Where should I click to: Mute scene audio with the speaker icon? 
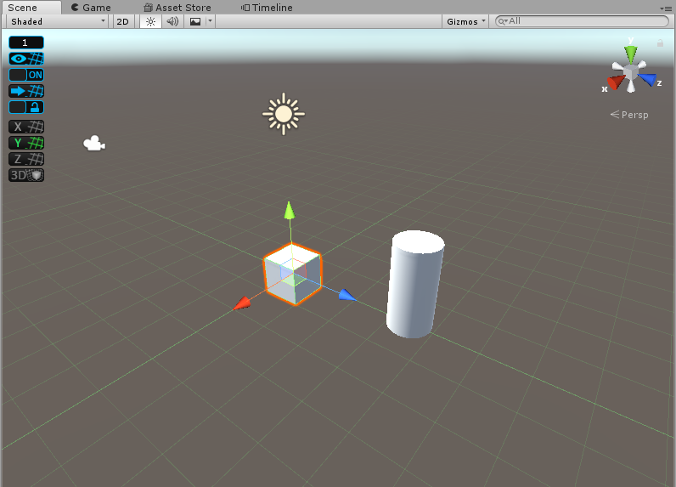pyautogui.click(x=172, y=21)
